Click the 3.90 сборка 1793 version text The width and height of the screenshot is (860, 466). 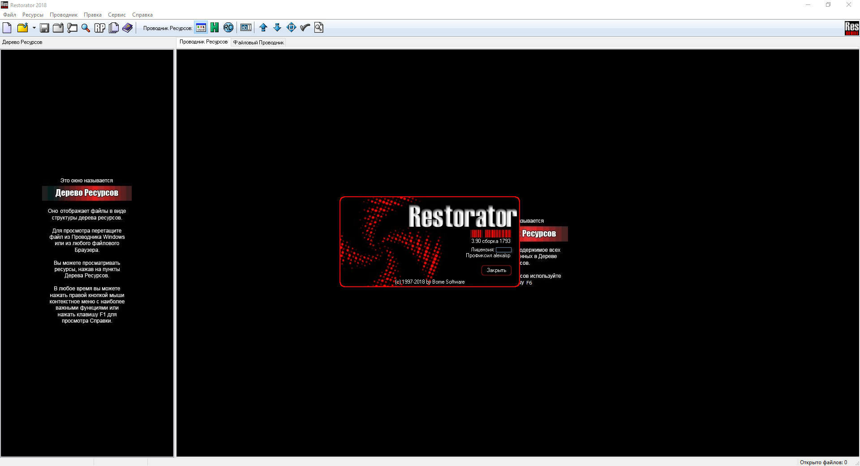490,241
